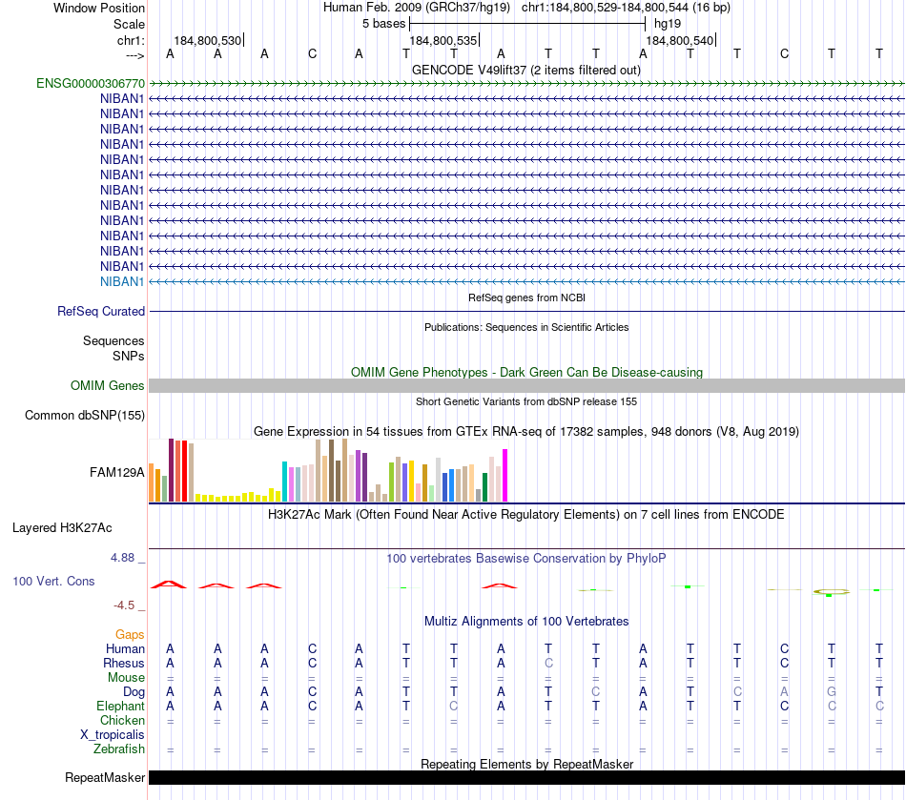Image resolution: width=906 pixels, height=800 pixels.
Task: Select the Sequences track label
Action: click(x=113, y=340)
